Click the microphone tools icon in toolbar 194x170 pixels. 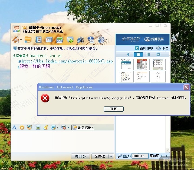pos(80,40)
